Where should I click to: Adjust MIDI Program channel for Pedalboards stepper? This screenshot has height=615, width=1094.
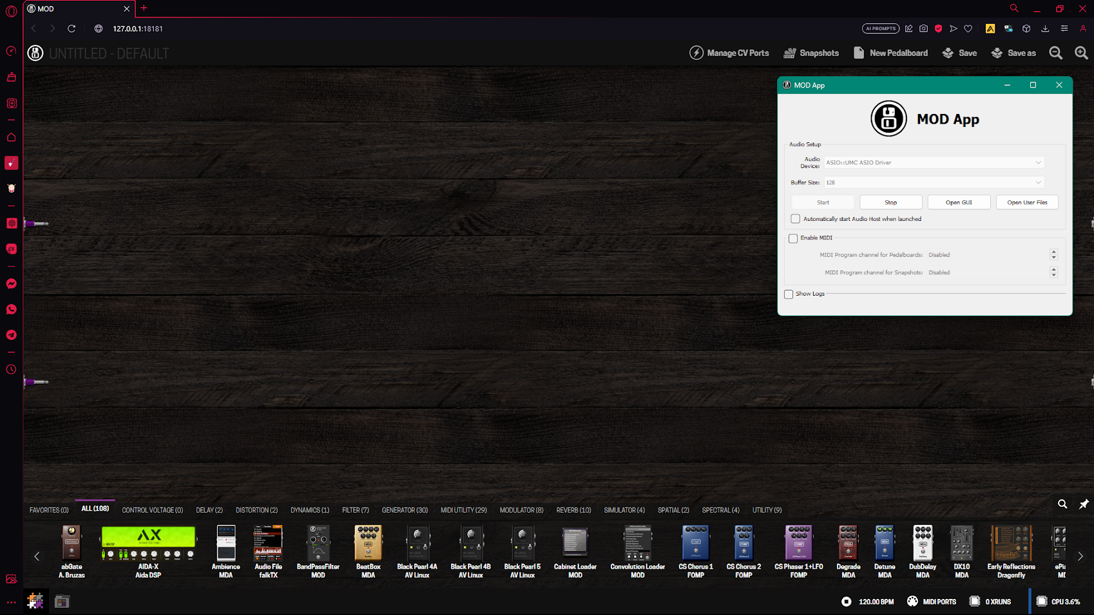[1053, 255]
